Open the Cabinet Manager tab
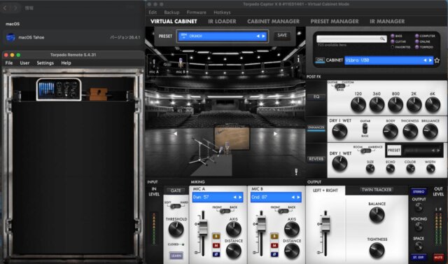The image size is (448, 264). click(273, 22)
